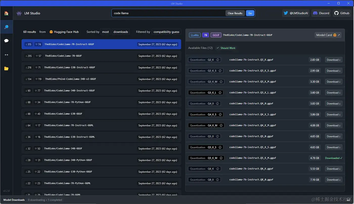Select the Search magnifier sidebar icon
Screen dimensions: 354x204
point(6,27)
